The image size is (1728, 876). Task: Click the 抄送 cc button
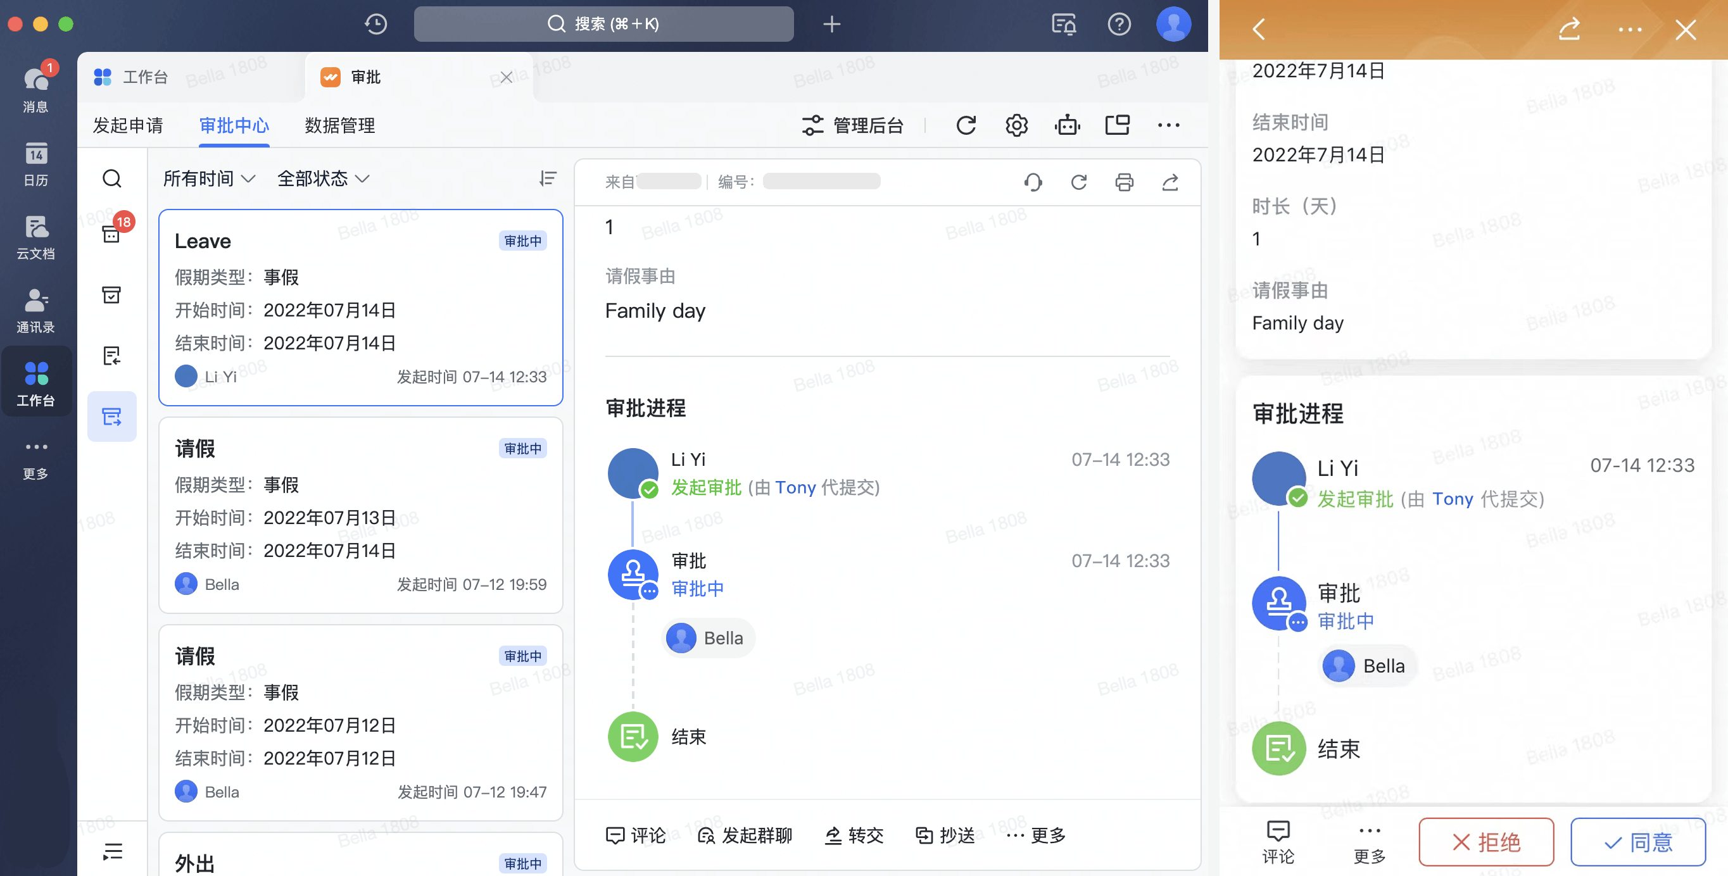click(x=945, y=835)
